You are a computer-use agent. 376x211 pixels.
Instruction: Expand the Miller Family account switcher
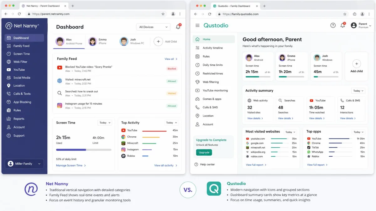coord(24,164)
